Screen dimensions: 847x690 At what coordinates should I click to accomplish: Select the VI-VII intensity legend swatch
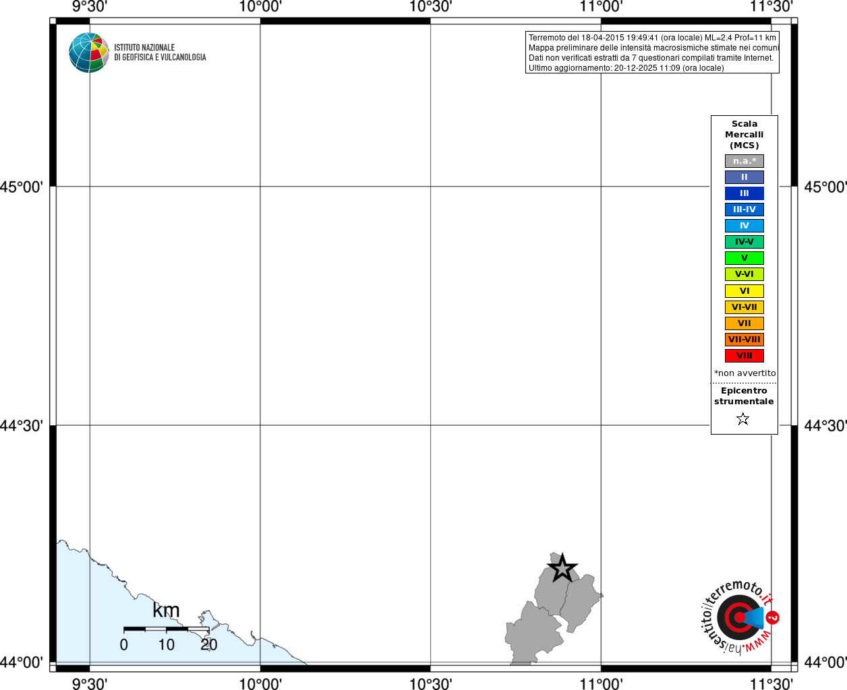(744, 307)
